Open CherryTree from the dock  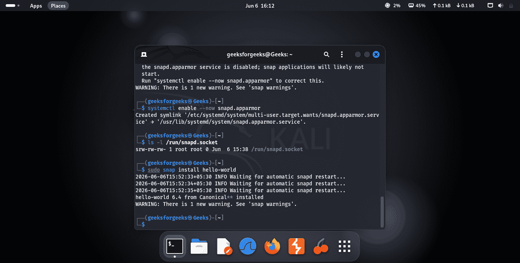(321, 247)
